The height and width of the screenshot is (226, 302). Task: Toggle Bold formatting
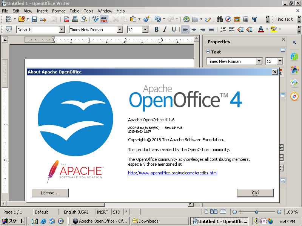(156, 29)
